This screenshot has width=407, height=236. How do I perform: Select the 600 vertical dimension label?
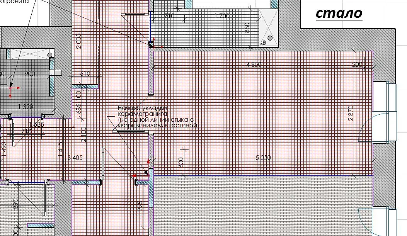click(181, 162)
